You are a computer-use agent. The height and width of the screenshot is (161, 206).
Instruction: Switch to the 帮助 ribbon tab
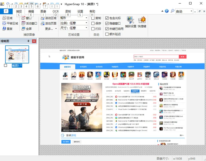tap(92, 11)
